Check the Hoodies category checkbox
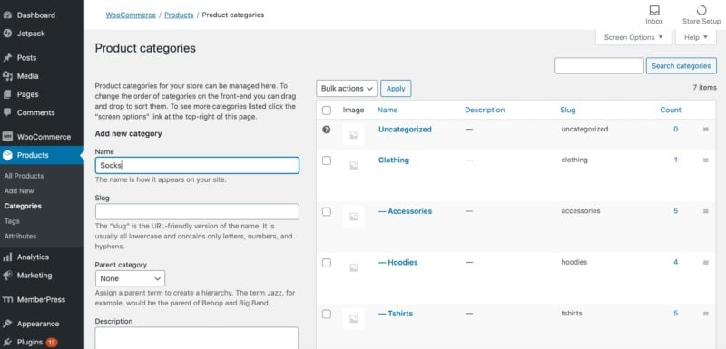 coord(327,263)
